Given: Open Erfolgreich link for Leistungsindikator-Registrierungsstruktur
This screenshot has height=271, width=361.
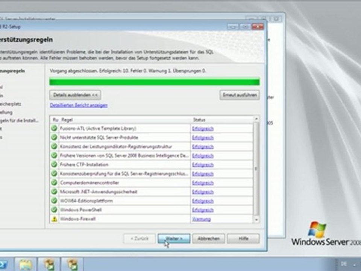Looking at the screenshot, I should [x=203, y=146].
